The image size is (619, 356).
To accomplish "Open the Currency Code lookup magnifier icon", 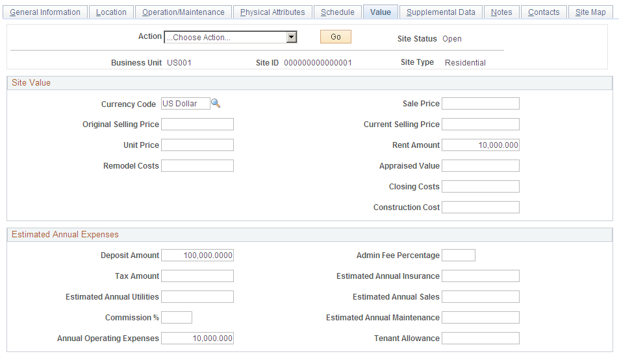I will (x=216, y=103).
